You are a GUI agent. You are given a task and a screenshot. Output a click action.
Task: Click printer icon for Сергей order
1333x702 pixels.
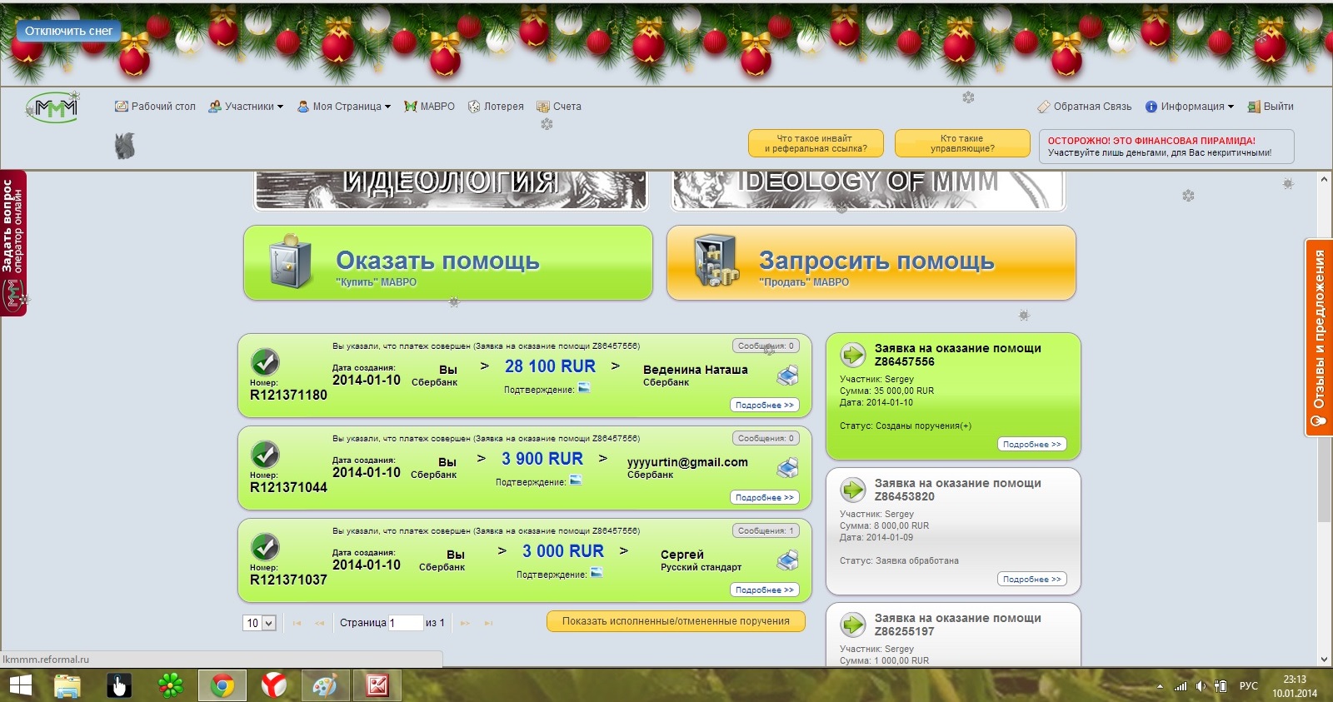pyautogui.click(x=787, y=560)
